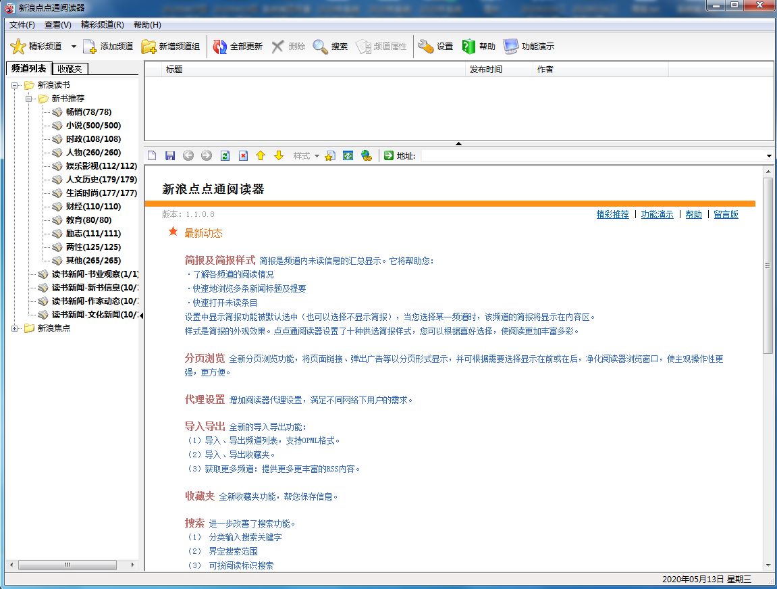Image resolution: width=777 pixels, height=589 pixels.
Task: Sort by 标题 column header
Action: pos(314,70)
